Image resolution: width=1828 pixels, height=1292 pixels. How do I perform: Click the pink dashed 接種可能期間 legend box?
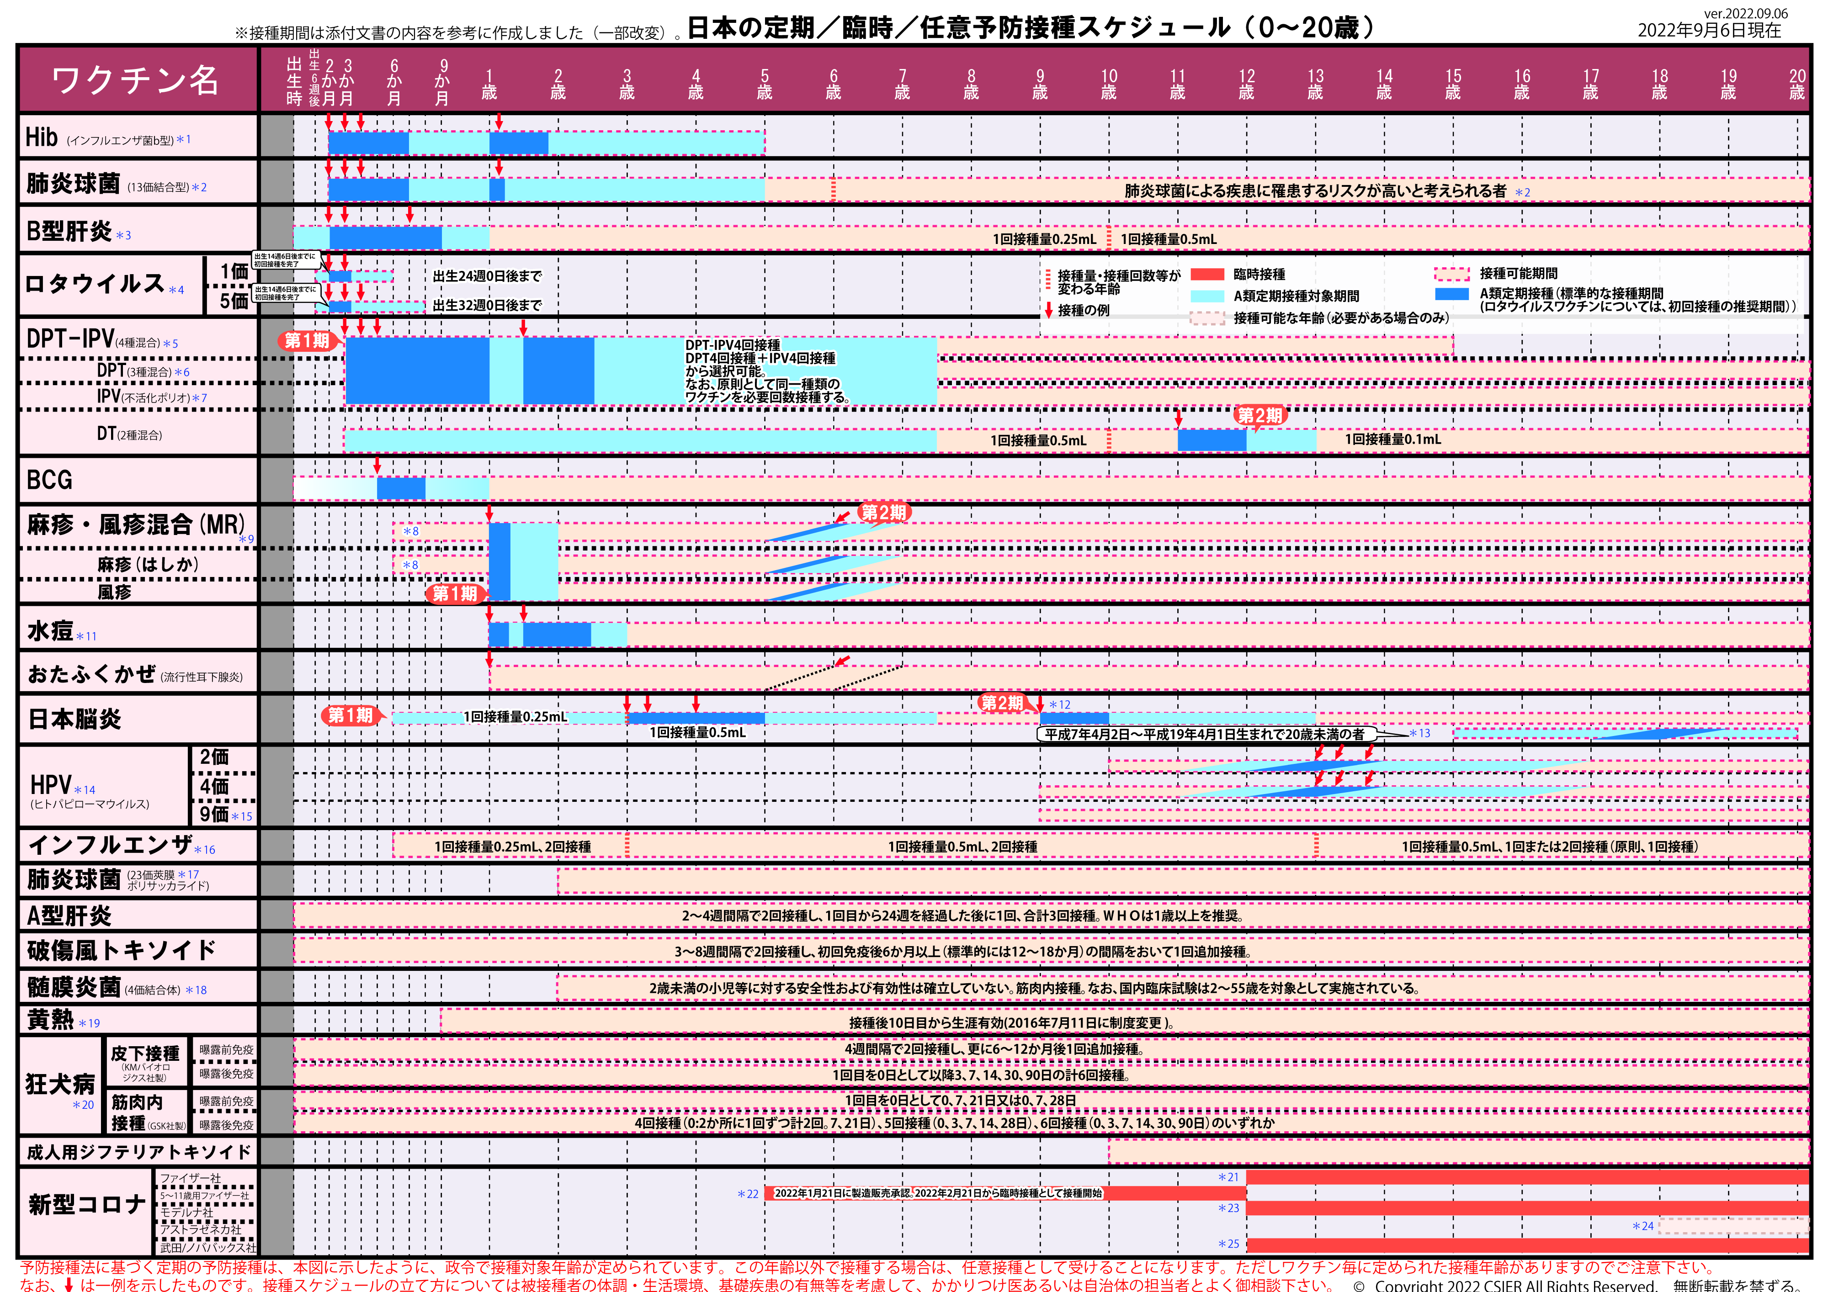[x=1451, y=274]
